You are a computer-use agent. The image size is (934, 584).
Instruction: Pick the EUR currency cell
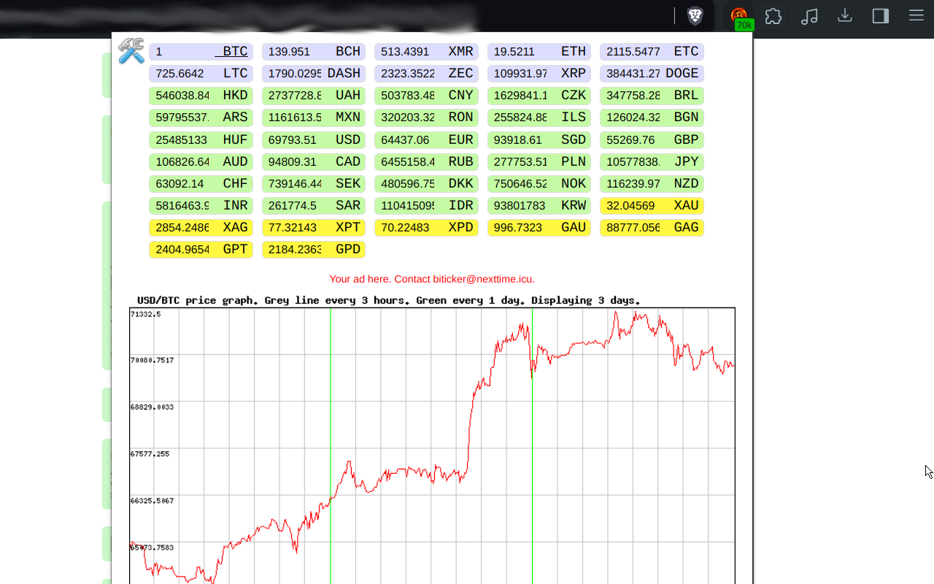(x=426, y=139)
